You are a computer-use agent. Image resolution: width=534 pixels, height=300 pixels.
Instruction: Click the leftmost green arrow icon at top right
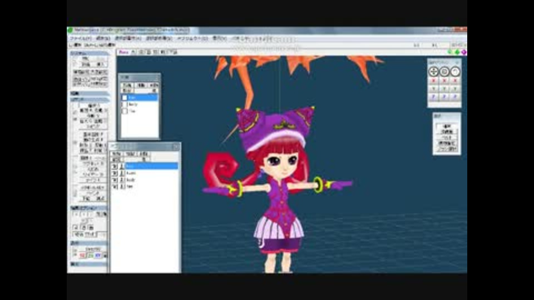(450, 52)
